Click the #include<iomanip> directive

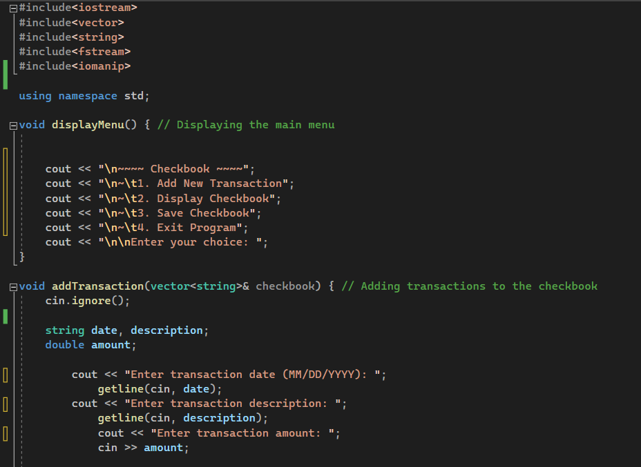pos(75,66)
